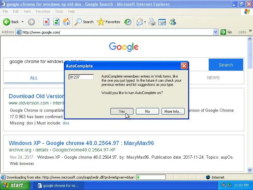Image resolution: width=253 pixels, height=190 pixels.
Task: Open the History clock icon
Action: click(128, 22)
